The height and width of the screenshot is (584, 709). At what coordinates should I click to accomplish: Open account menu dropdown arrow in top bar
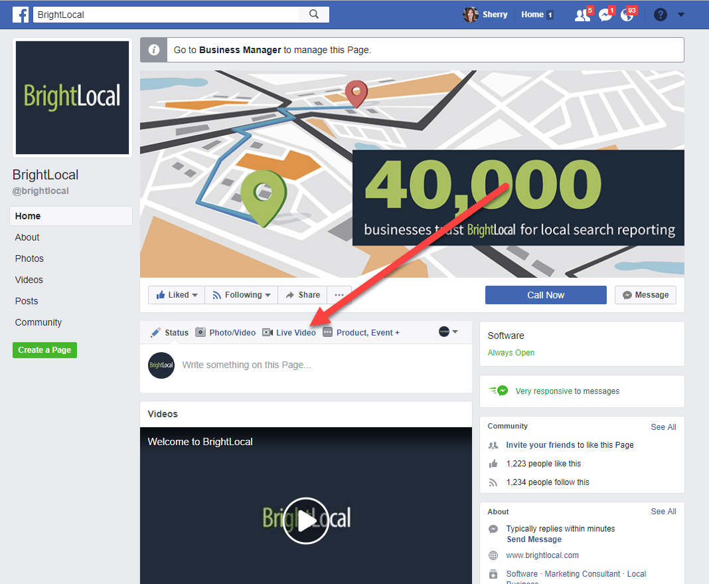681,15
